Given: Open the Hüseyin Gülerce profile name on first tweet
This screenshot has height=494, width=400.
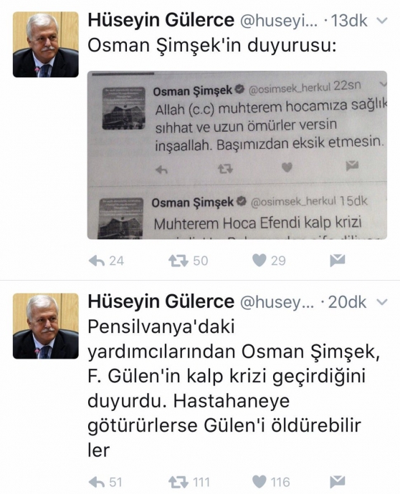Looking at the screenshot, I should click(161, 21).
